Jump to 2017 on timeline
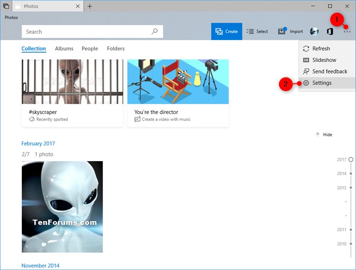Viewport: 356px width, 270px height. (345, 159)
